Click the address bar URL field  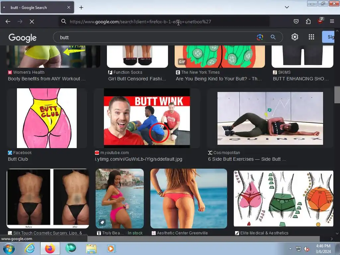click(x=164, y=22)
